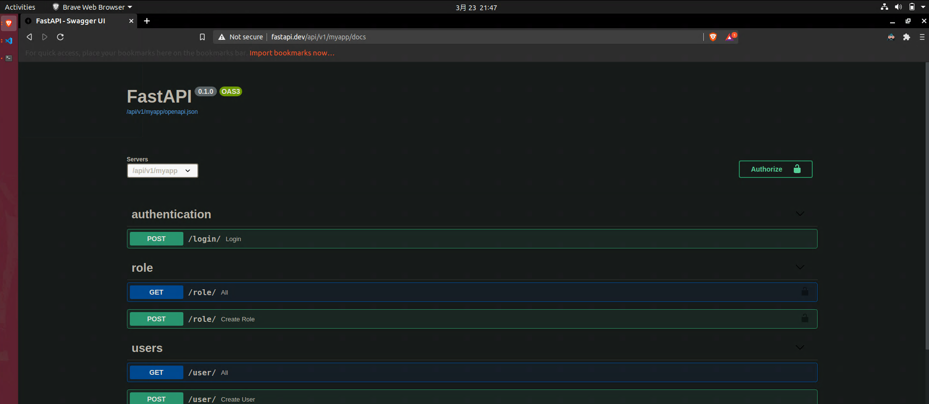Open the battery icon in top bar

(912, 7)
